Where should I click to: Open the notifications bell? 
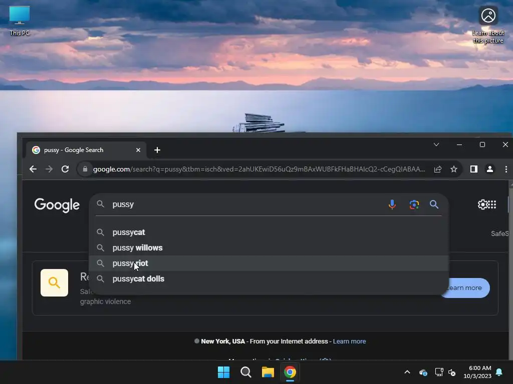[x=499, y=372]
